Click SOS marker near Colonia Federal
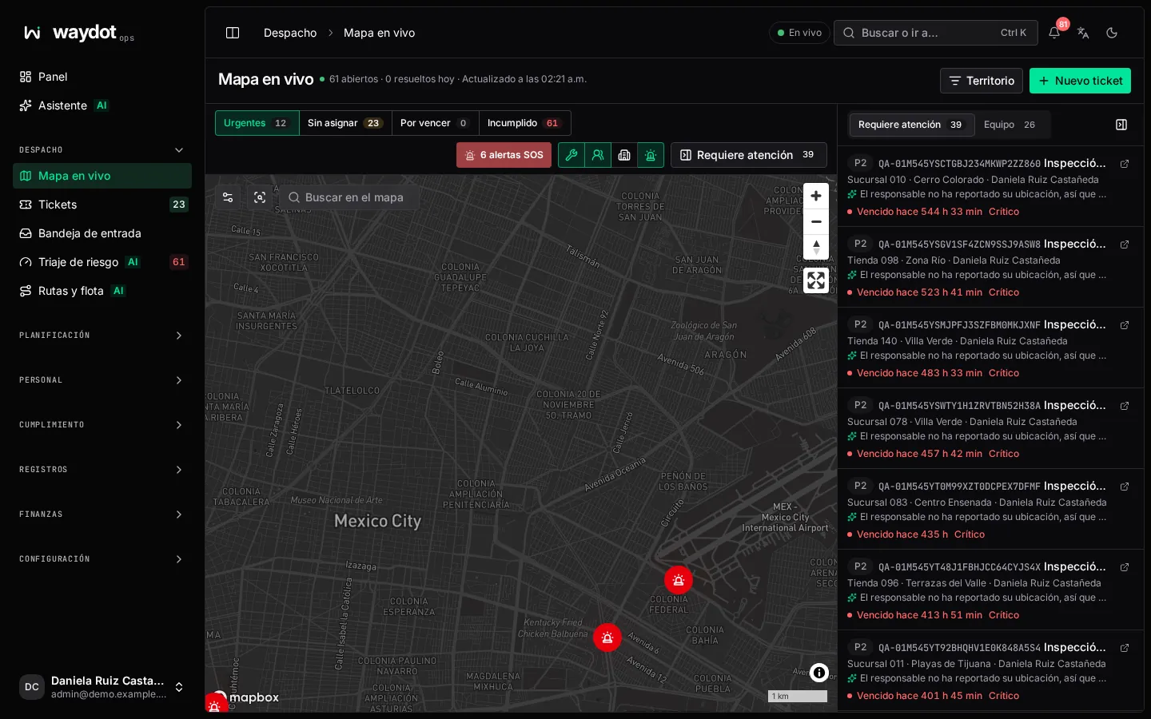 point(679,580)
